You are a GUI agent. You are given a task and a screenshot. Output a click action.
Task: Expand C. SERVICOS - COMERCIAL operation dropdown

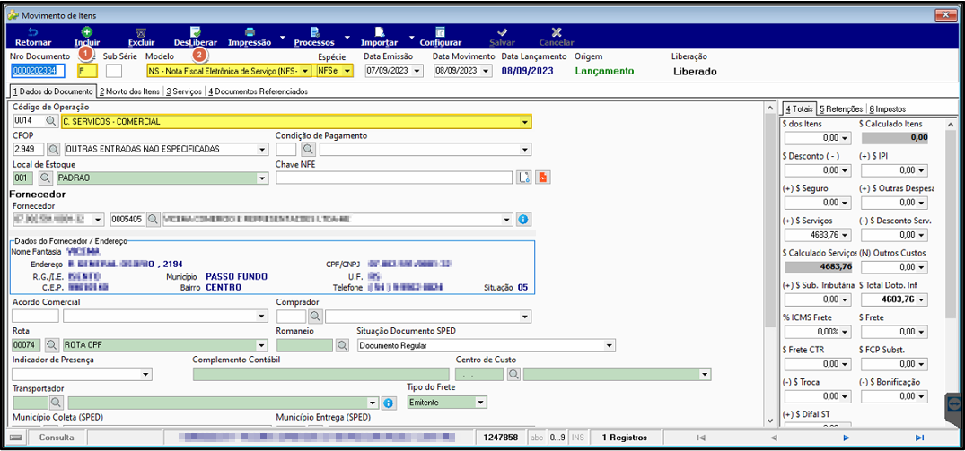525,122
